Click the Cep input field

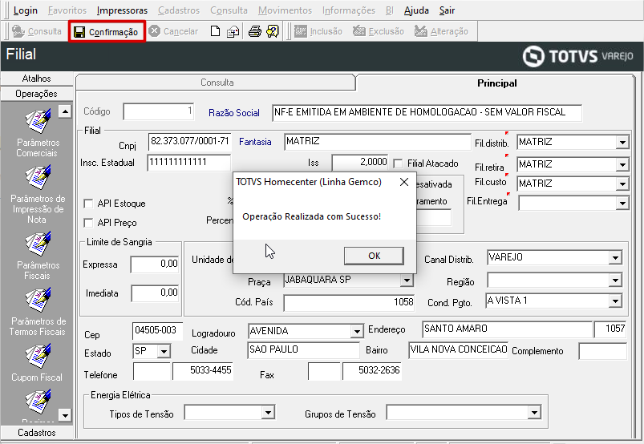point(157,331)
